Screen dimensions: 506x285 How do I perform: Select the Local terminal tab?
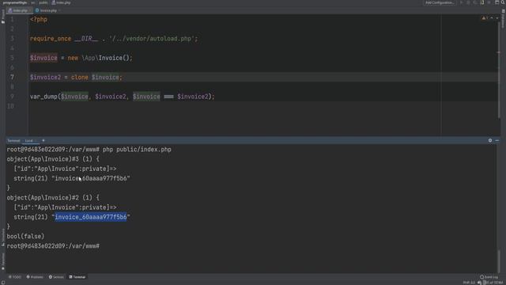pos(28,141)
